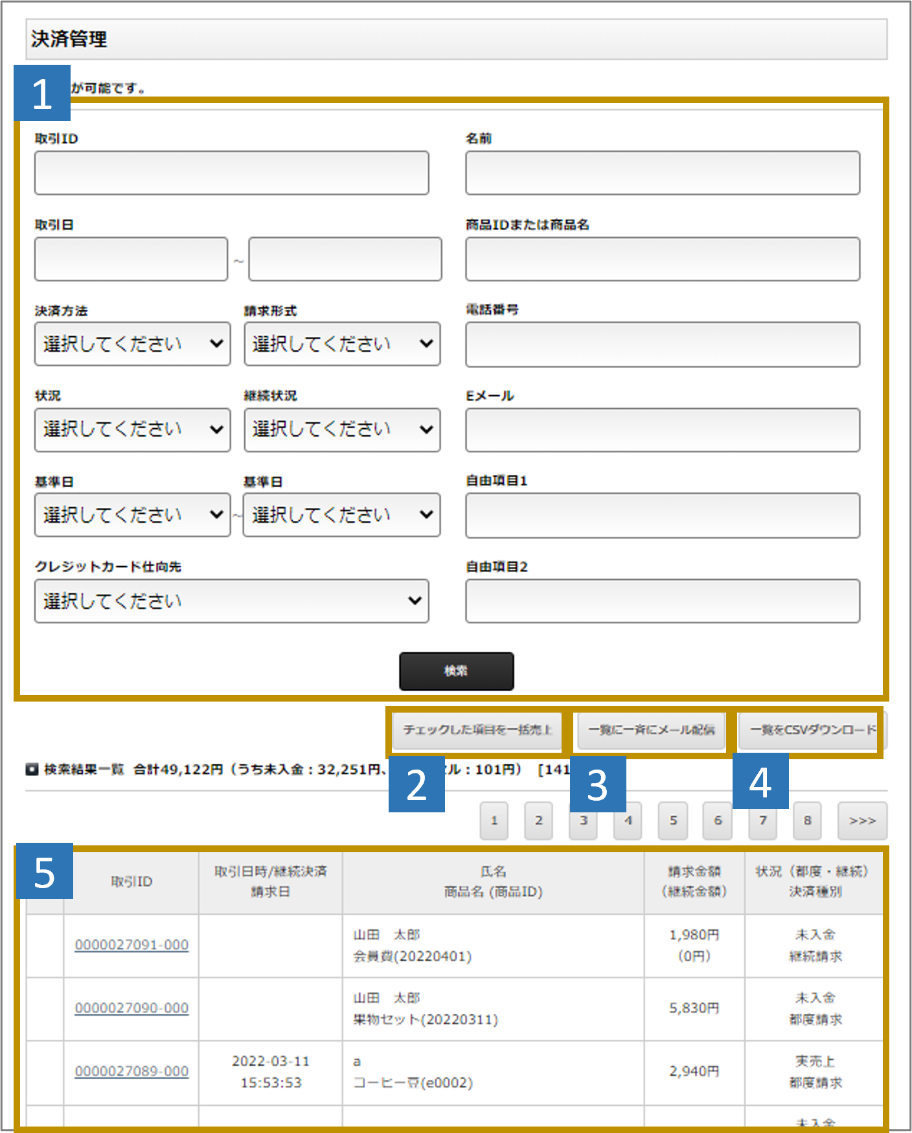The height and width of the screenshot is (1133, 912).
Task: Click the >>> next pages button
Action: coord(861,821)
